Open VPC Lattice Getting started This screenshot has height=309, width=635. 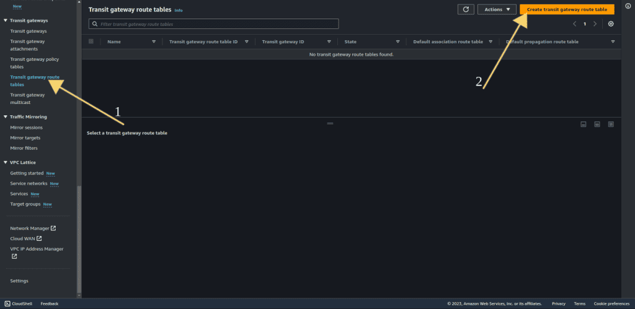click(x=27, y=173)
